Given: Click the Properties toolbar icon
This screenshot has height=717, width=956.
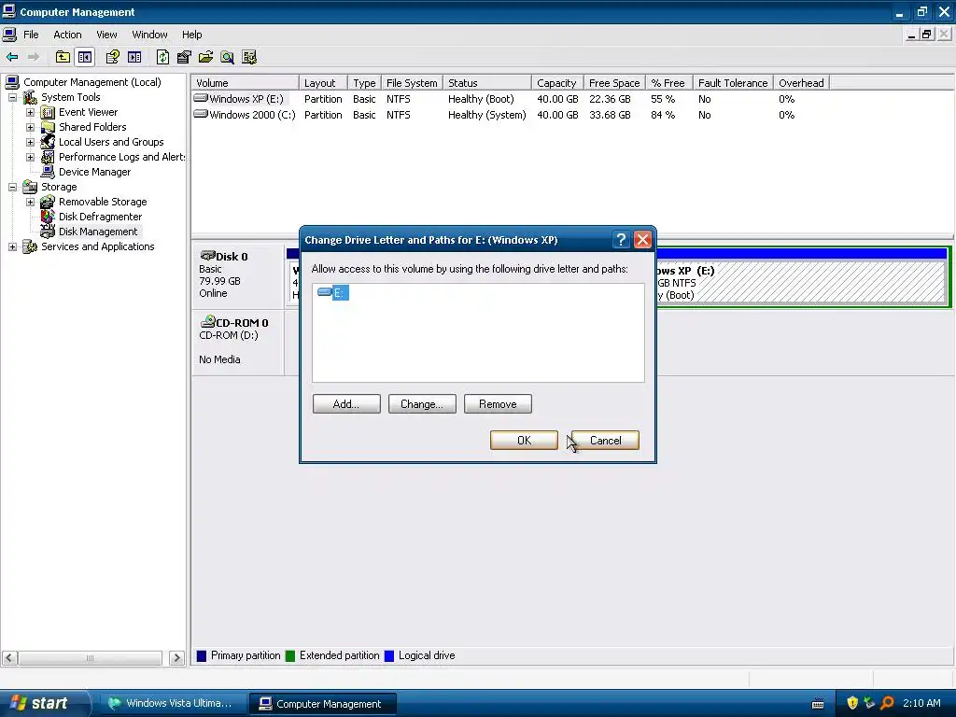Looking at the screenshot, I should (x=184, y=57).
